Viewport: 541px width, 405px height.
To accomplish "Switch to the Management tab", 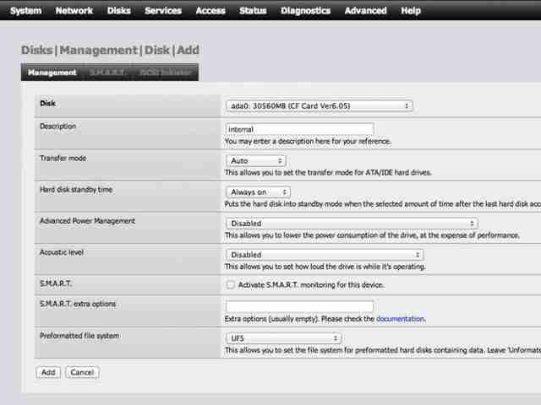I will click(x=52, y=73).
